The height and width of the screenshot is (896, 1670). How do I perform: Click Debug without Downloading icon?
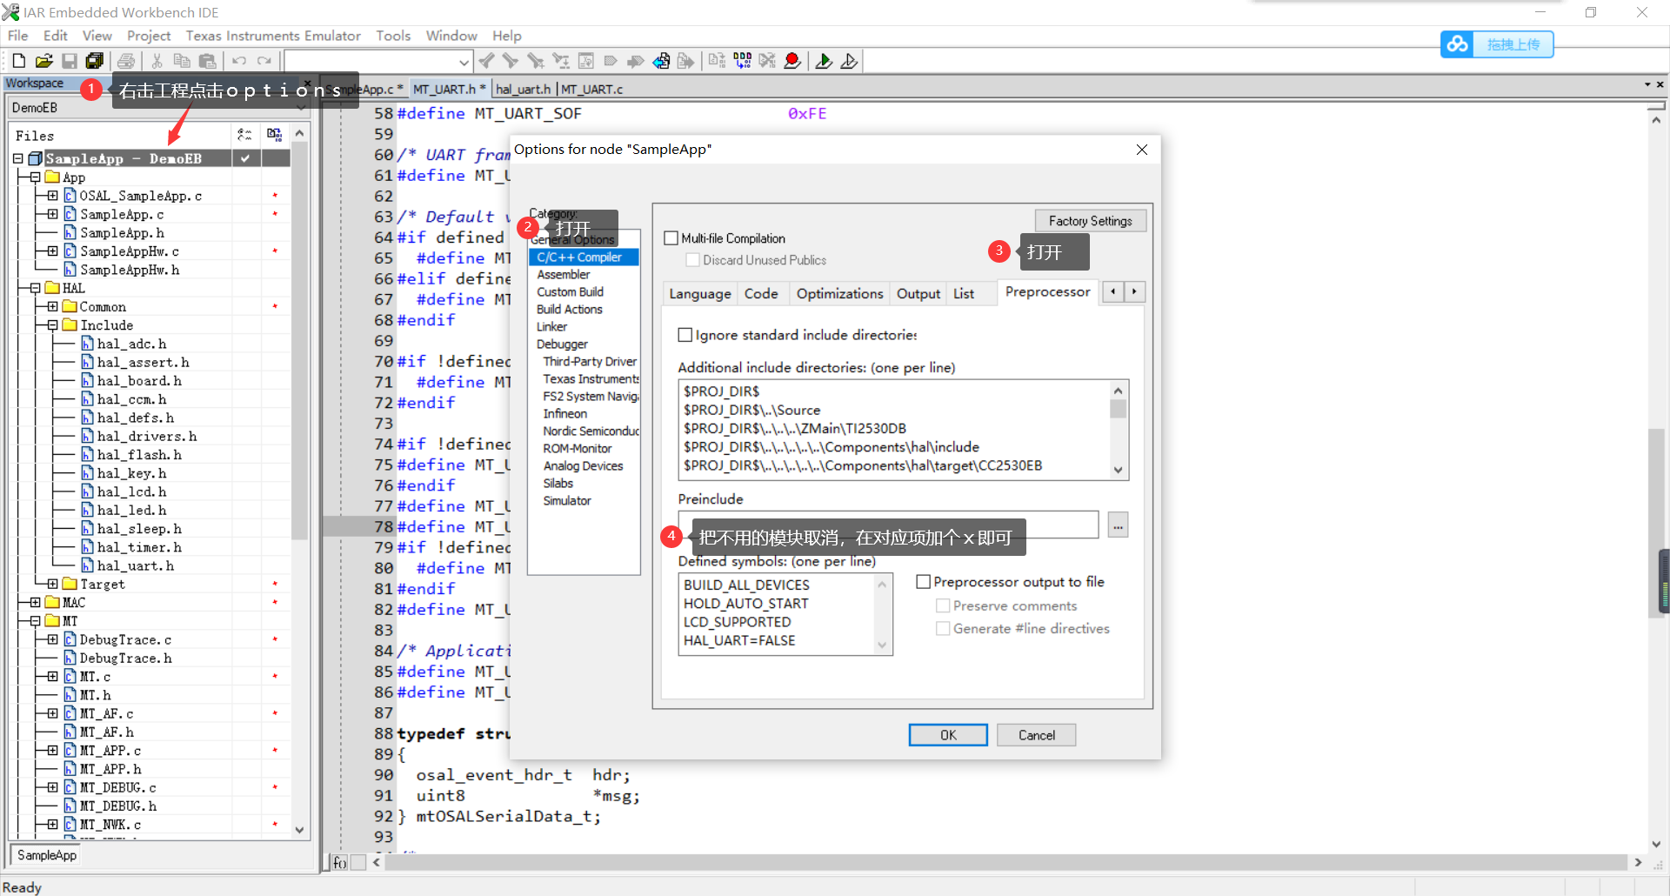[x=849, y=61]
